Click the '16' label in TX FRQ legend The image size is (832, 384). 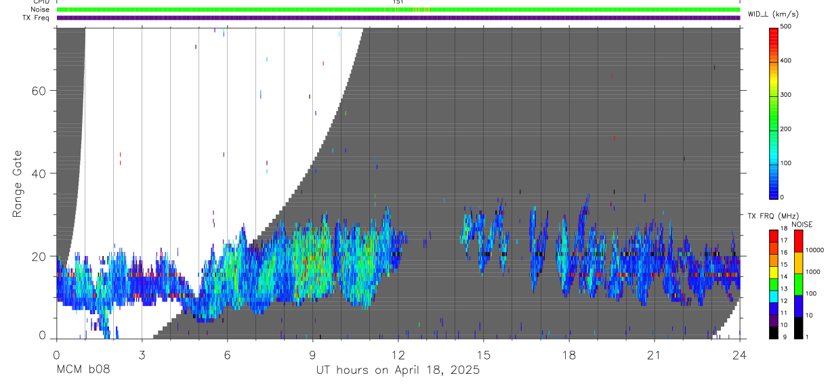coord(784,253)
